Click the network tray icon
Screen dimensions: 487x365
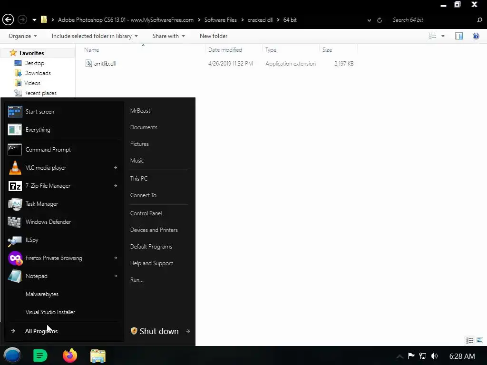[423, 355]
